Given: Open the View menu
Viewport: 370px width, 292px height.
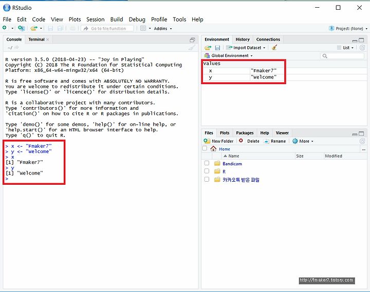Looking at the screenshot, I should click(x=57, y=20).
